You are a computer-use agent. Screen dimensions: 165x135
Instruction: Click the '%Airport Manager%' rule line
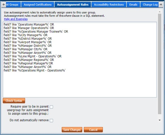[28, 42]
